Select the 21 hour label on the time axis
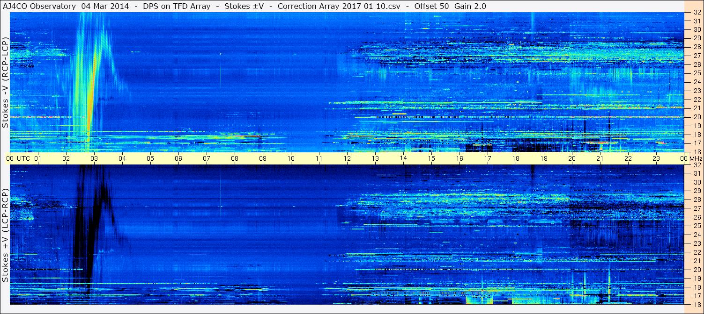 tap(600, 158)
